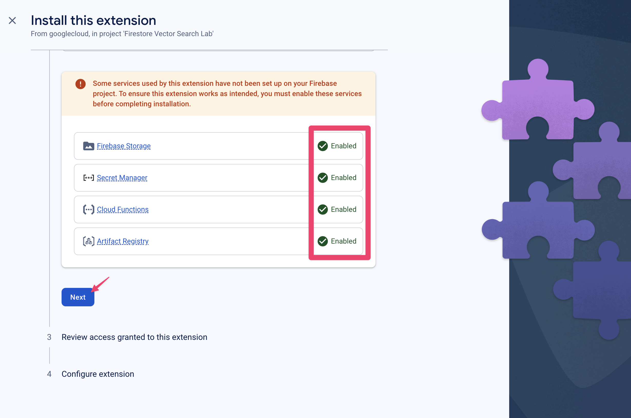The width and height of the screenshot is (631, 418).
Task: Click the Firebase Storage hyperlink
Action: point(123,145)
